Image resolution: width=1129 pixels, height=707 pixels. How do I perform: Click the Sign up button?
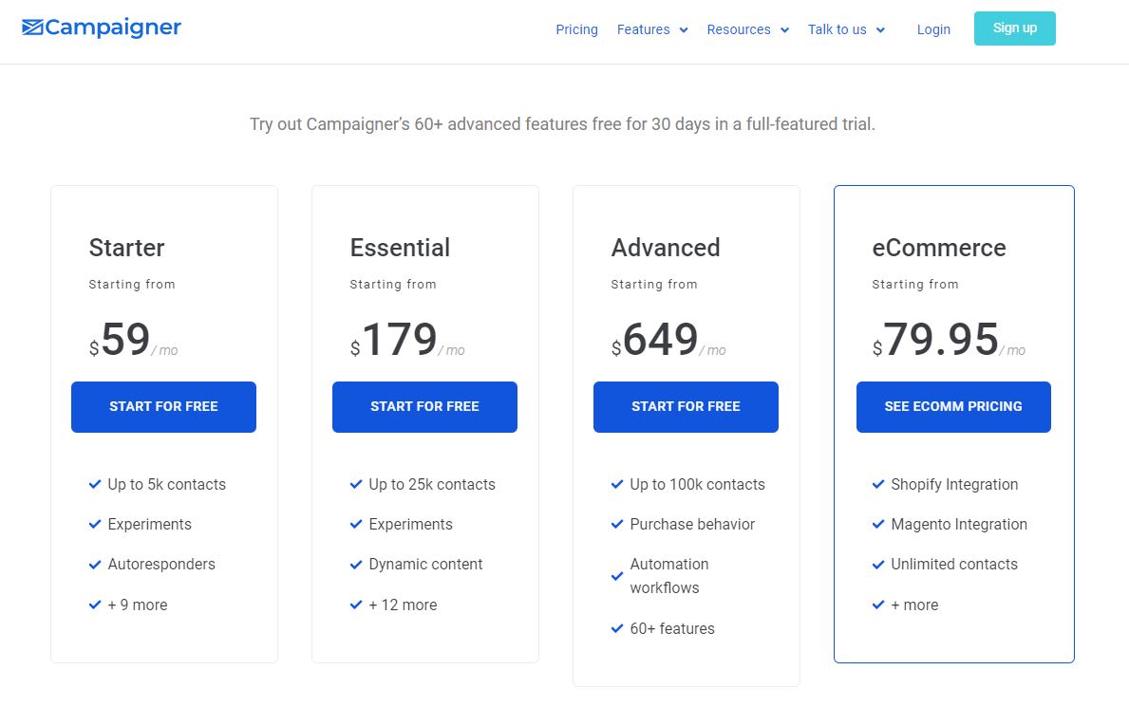click(1014, 28)
